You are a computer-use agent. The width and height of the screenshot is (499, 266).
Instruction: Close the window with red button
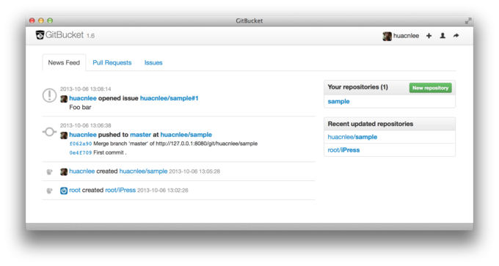click(x=32, y=21)
